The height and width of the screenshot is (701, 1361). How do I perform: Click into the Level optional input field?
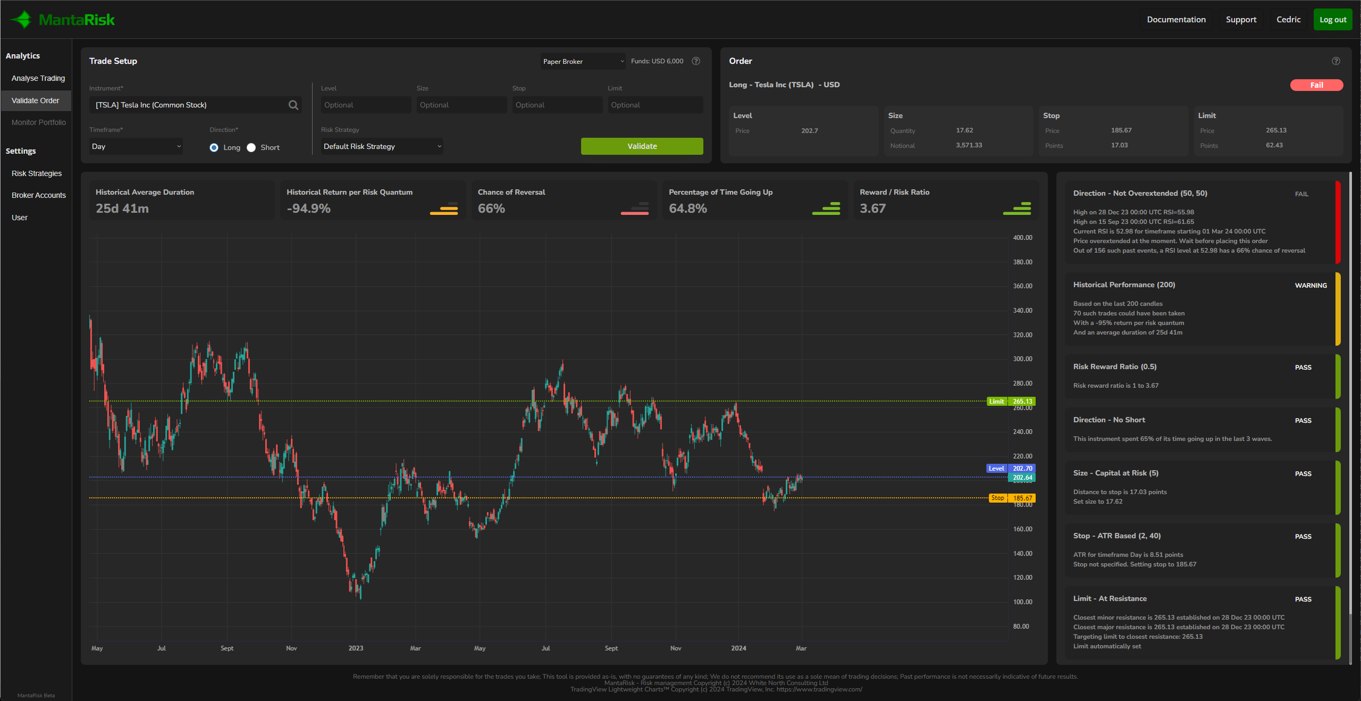[366, 105]
